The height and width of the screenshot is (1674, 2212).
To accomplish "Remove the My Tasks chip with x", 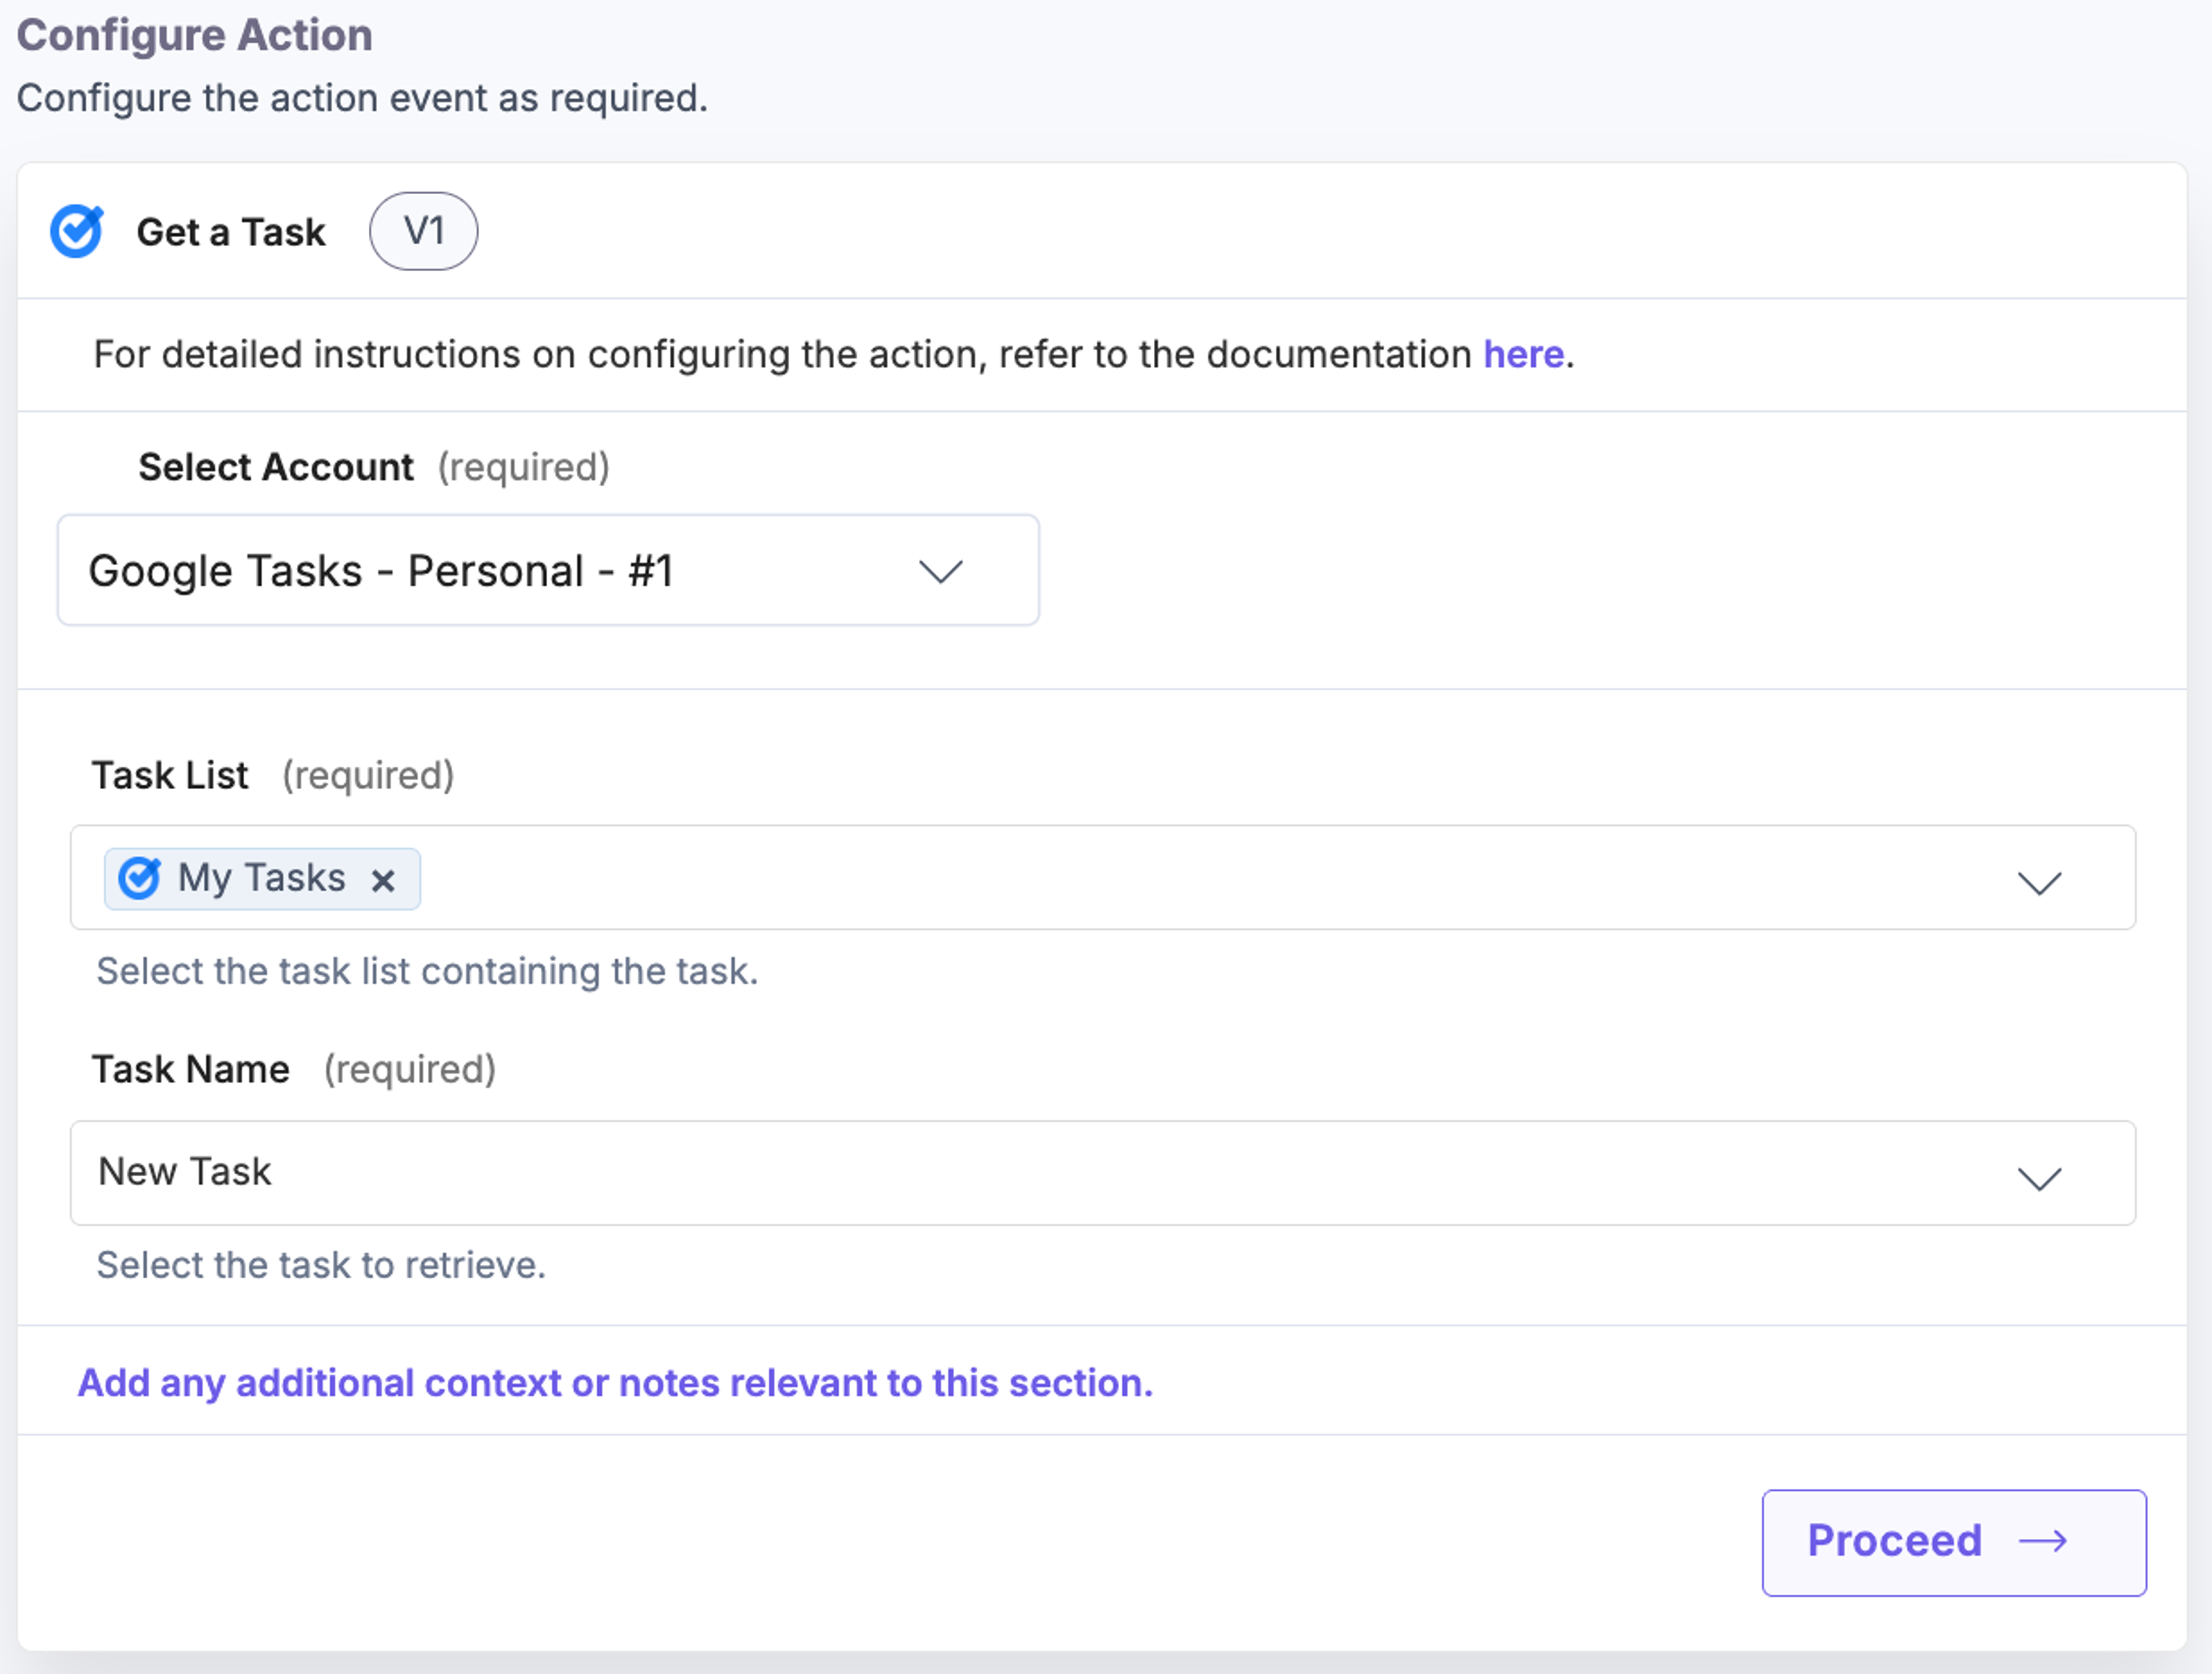I will pyautogui.click(x=383, y=880).
